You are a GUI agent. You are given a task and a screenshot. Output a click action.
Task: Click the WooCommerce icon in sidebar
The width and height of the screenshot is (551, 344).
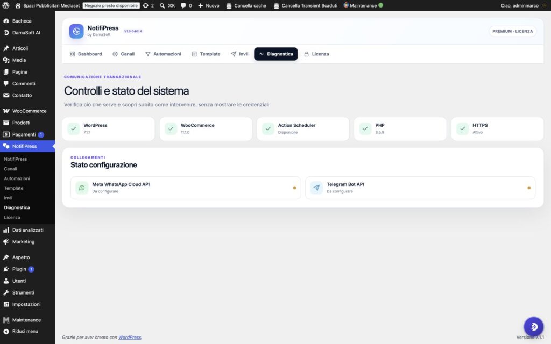[x=6, y=111]
